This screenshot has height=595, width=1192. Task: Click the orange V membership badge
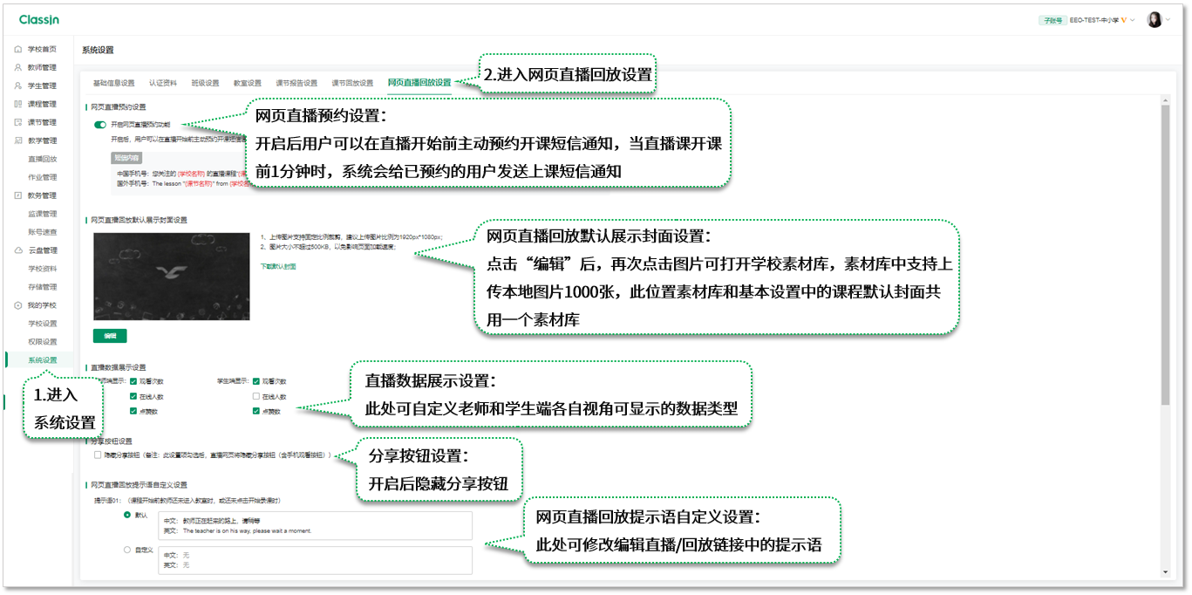pos(1124,20)
